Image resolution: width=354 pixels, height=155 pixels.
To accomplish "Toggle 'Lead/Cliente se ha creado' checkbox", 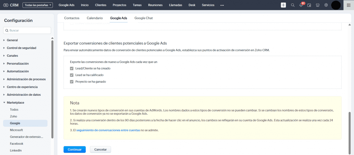I will pos(72,69).
